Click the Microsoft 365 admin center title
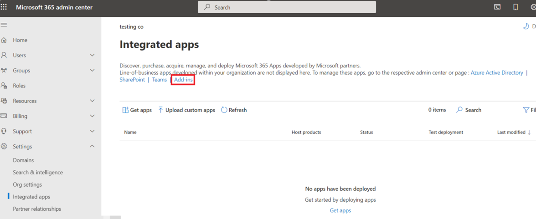 54,7
